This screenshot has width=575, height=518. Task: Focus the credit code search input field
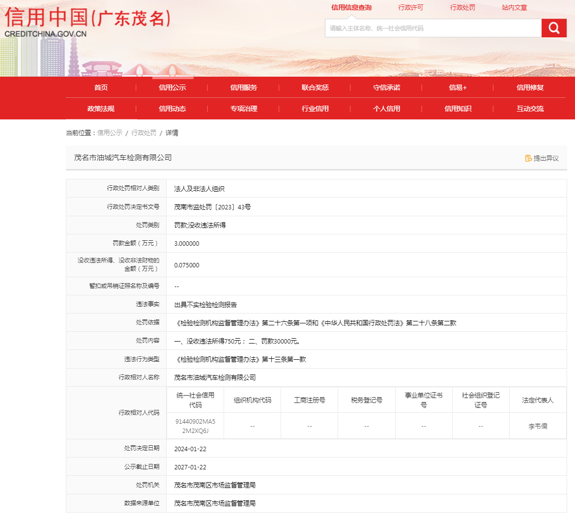tap(433, 28)
